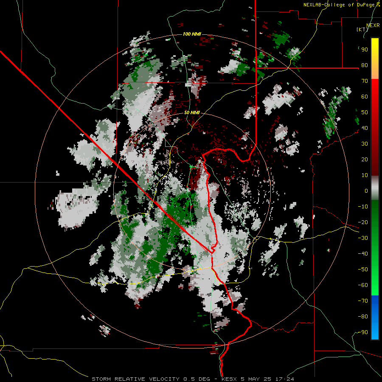Image resolution: width=382 pixels, height=382 pixels.
Task: Click the 10 value on velocity scale
Action: pyautogui.click(x=365, y=175)
